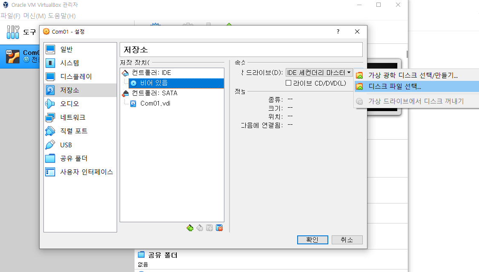Image resolution: width=479 pixels, height=272 pixels.
Task: Click the 네트워크 icon in the sidebar
Action: (x=50, y=117)
